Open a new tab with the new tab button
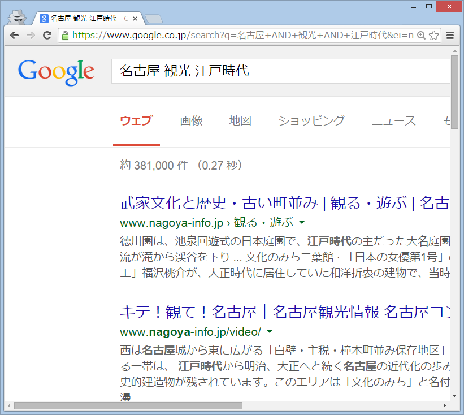Viewport: 464px width, 415px height. pyautogui.click(x=153, y=19)
